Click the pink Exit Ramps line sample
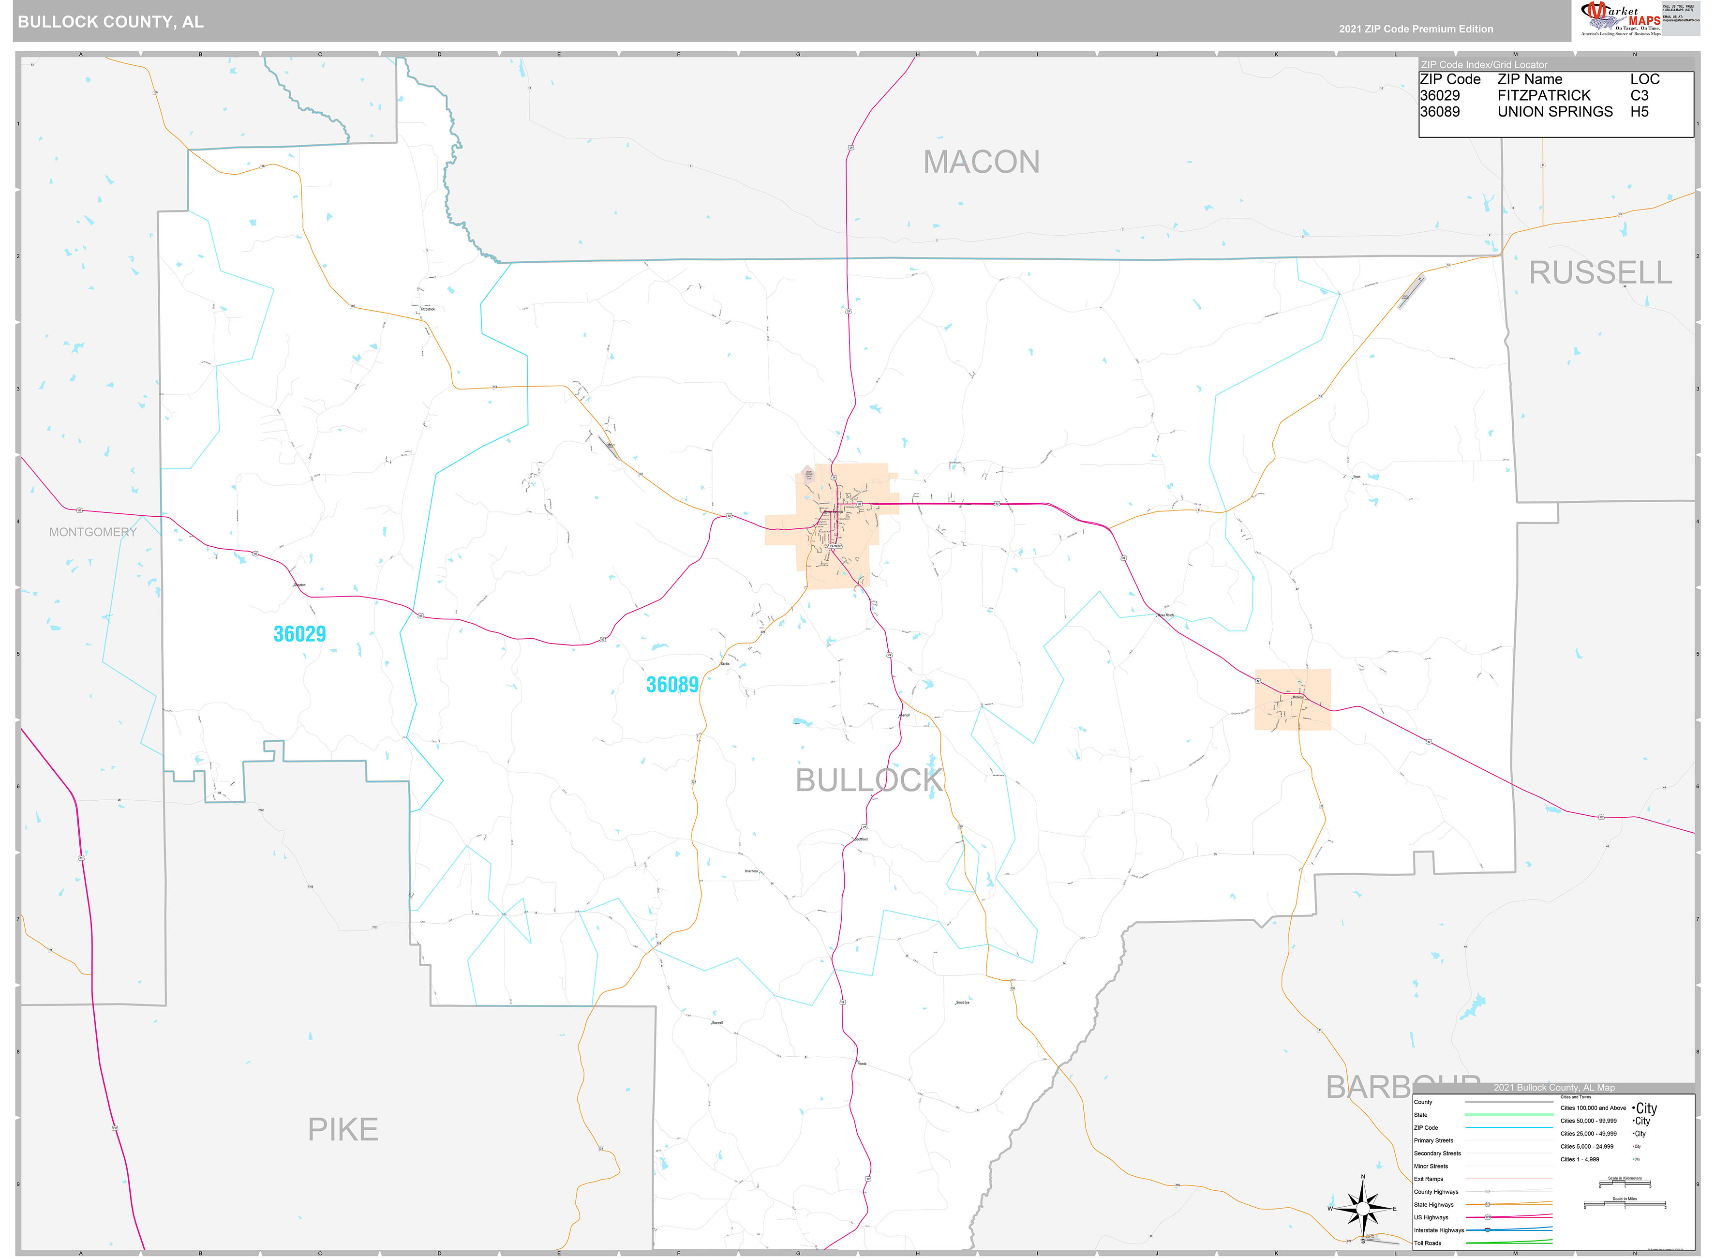 pyautogui.click(x=1509, y=1179)
